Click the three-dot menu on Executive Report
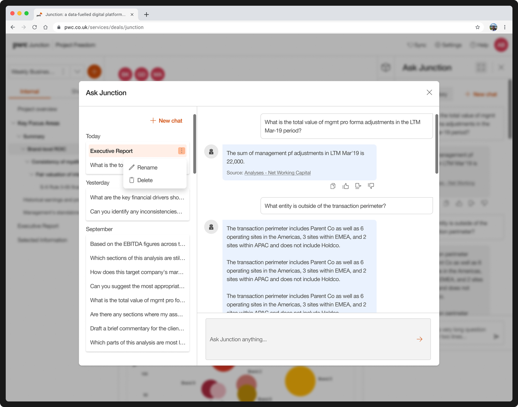The width and height of the screenshot is (518, 407). (182, 151)
